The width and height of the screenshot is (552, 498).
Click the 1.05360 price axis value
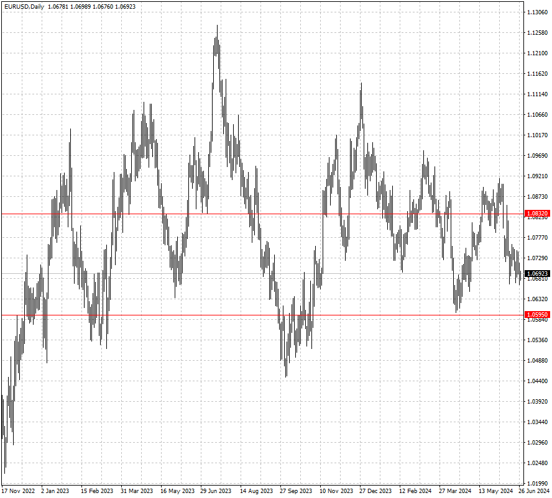click(x=537, y=340)
